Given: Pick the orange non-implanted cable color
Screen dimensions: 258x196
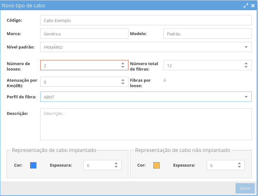Looking at the screenshot, I should 157,165.
